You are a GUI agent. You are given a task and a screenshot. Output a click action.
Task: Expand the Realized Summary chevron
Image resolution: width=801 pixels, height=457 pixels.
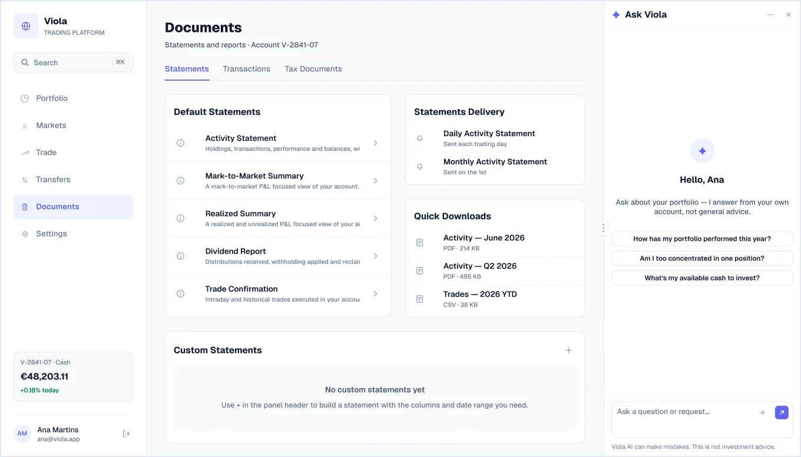coord(376,218)
